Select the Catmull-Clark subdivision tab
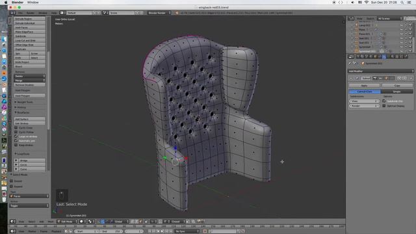 coord(365,91)
